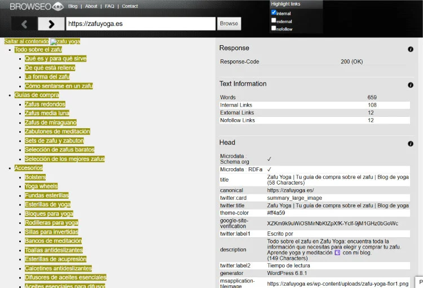Select the Response-Code value 200 (OK)
The height and width of the screenshot is (288, 423).
(x=351, y=62)
